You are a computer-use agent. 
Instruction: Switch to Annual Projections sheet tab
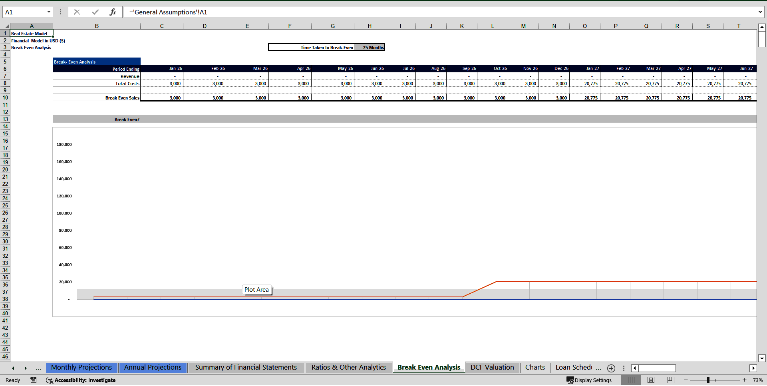tap(153, 368)
